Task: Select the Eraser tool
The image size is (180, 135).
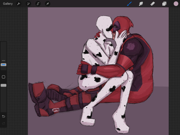Action: (153, 4)
